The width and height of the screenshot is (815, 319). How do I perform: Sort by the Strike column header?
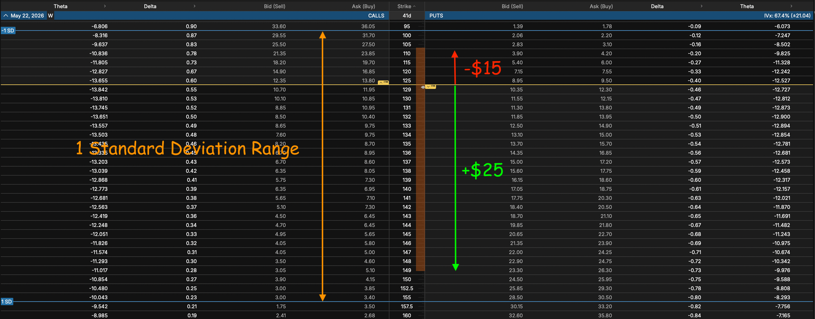[x=407, y=6]
